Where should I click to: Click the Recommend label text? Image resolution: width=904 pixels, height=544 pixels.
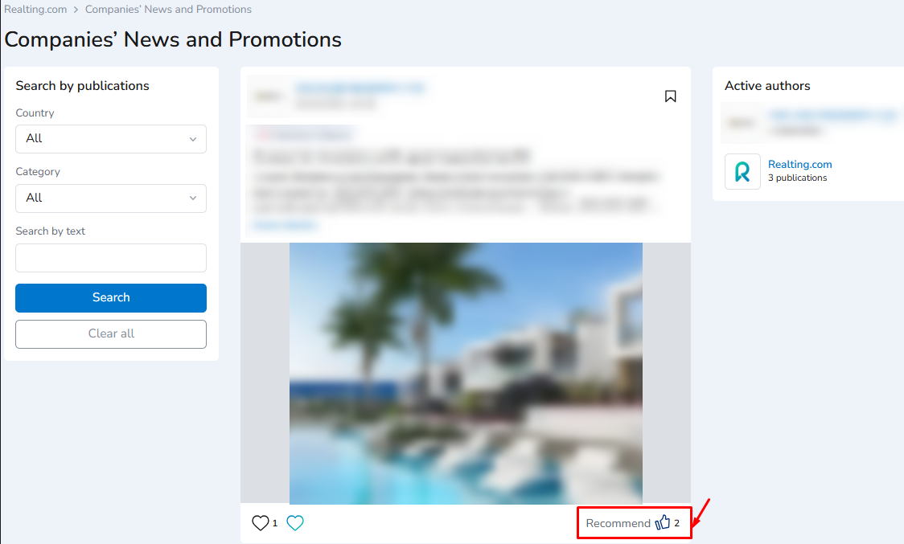[x=618, y=523]
